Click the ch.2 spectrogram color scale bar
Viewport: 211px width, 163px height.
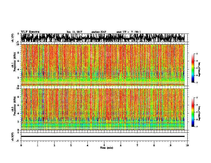click(x=193, y=112)
